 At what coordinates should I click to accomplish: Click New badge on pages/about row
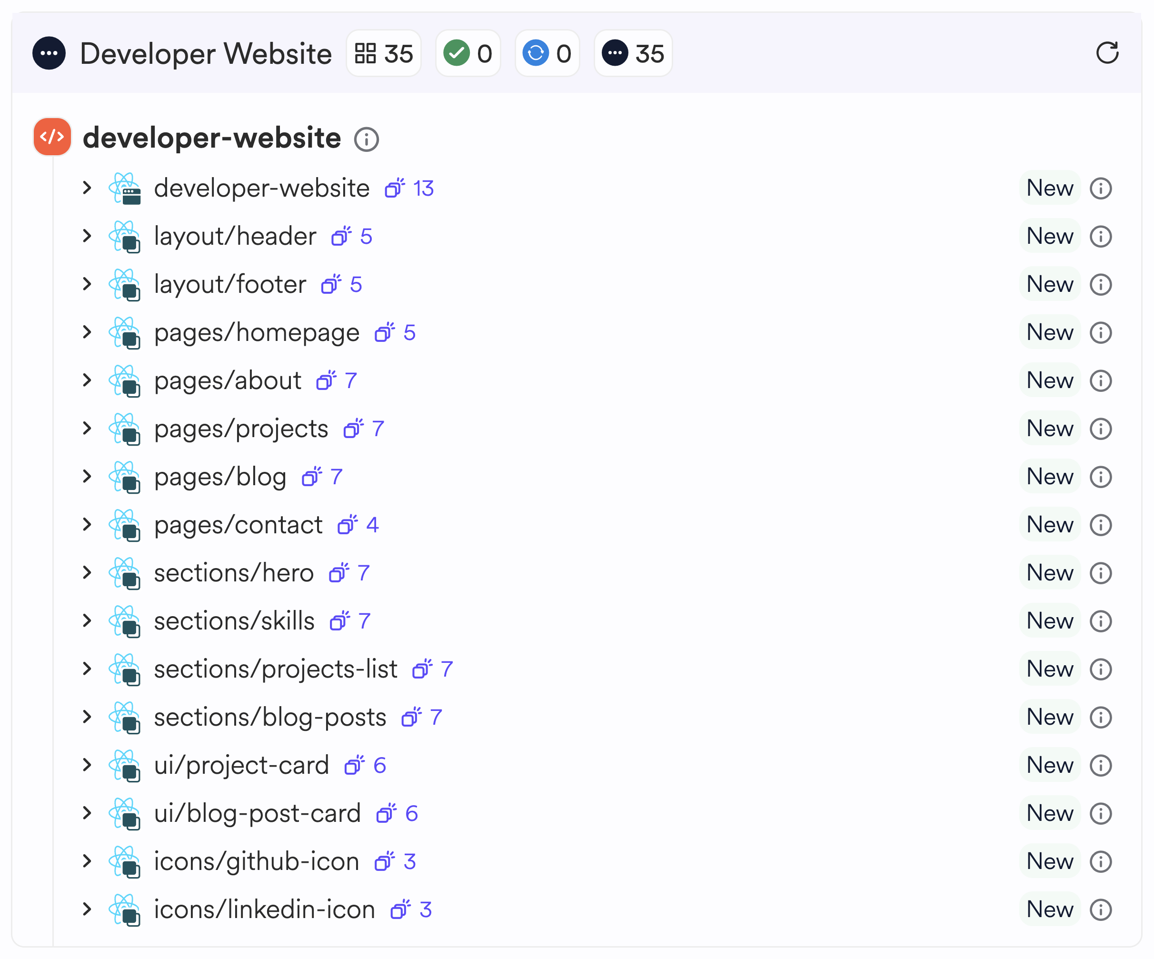1050,380
